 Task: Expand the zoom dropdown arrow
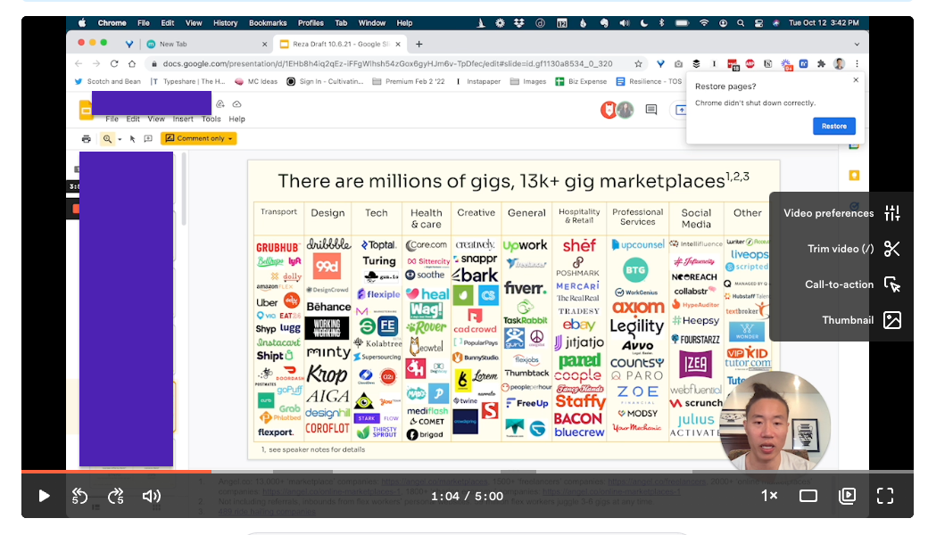(x=120, y=139)
